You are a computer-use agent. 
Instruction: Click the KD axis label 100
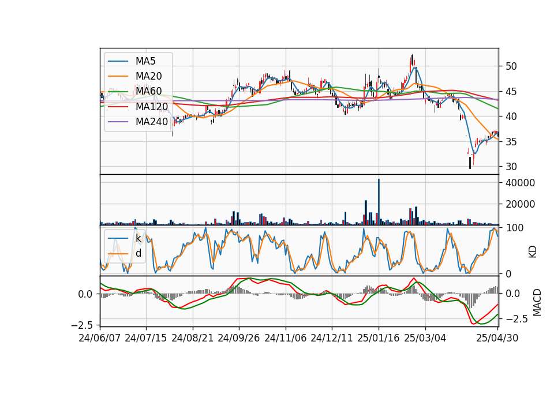(x=515, y=228)
